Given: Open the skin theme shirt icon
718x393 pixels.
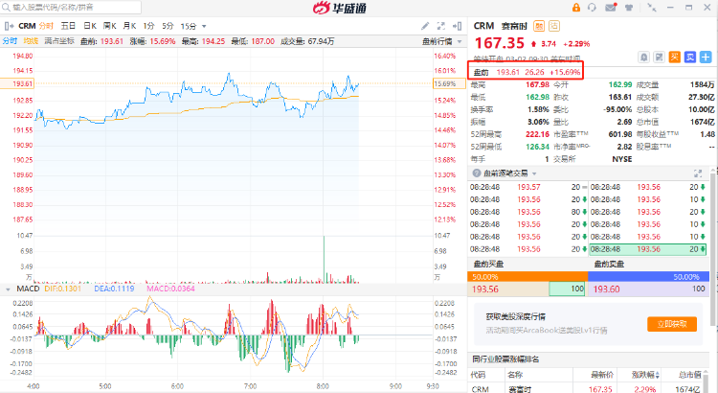Looking at the screenshot, I should pyautogui.click(x=629, y=8).
